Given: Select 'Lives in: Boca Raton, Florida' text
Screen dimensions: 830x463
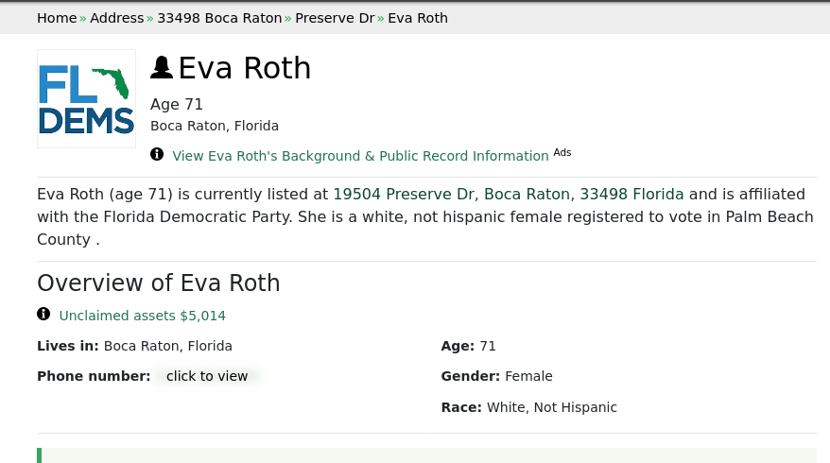Looking at the screenshot, I should (x=134, y=346).
